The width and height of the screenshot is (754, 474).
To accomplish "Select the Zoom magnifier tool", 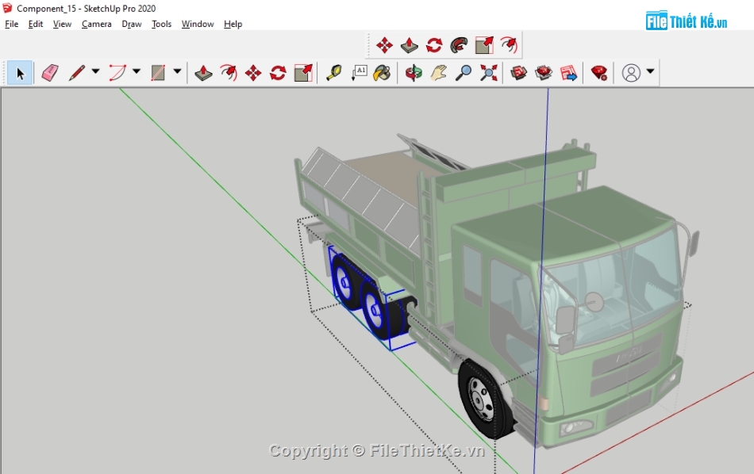I will click(463, 73).
